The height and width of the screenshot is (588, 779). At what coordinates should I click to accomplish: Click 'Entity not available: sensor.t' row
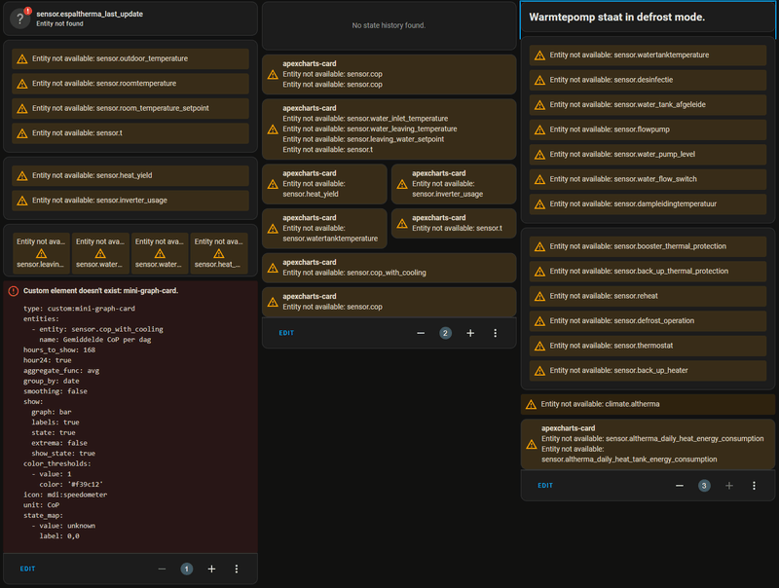[130, 133]
